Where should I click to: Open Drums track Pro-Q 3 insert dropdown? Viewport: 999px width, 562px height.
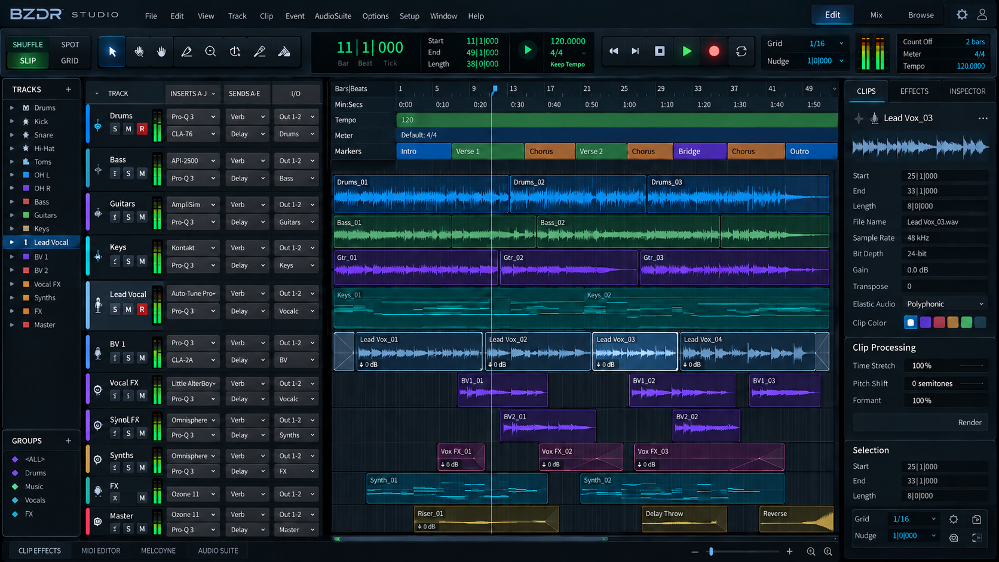coord(193,116)
